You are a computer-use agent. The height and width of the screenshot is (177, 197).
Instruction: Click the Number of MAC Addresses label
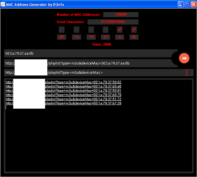click(78, 14)
